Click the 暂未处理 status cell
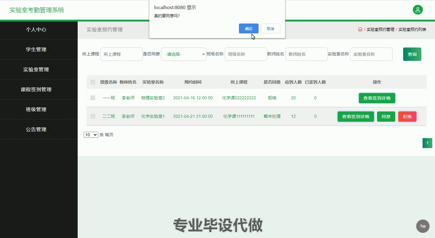Screen dimensions: 435x238 pyautogui.click(x=272, y=116)
